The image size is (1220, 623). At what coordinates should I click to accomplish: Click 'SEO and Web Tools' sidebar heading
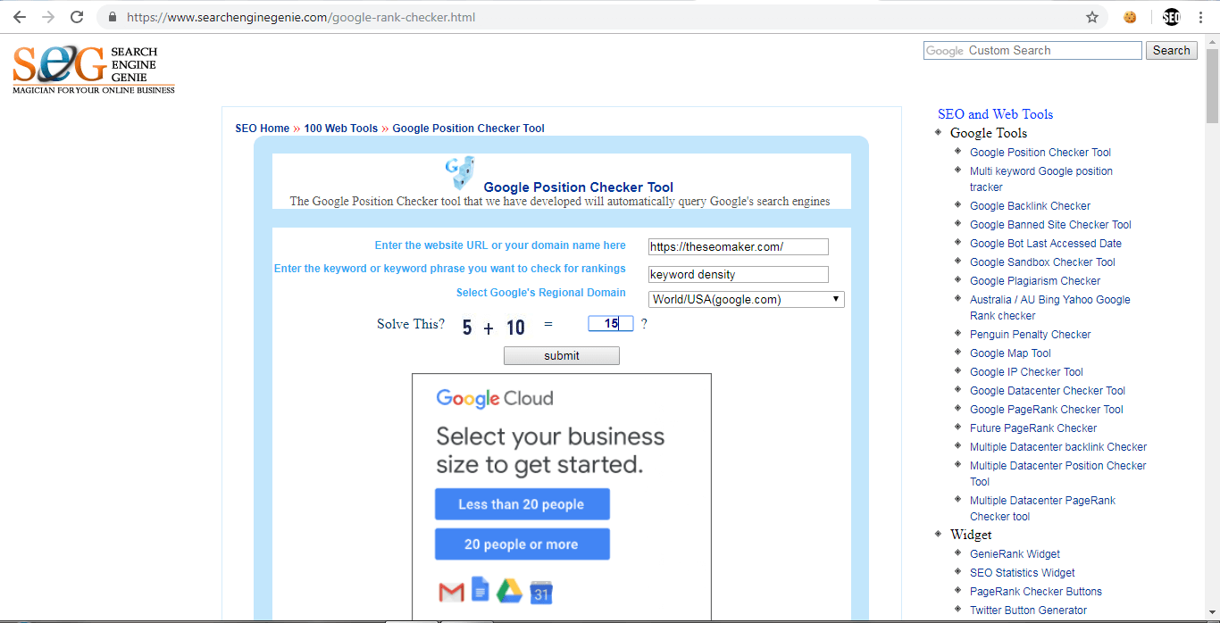(x=995, y=114)
